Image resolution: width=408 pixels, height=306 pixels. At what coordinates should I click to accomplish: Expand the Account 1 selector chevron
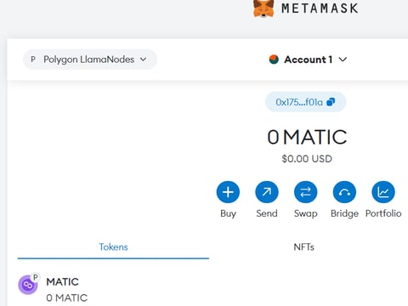click(343, 59)
